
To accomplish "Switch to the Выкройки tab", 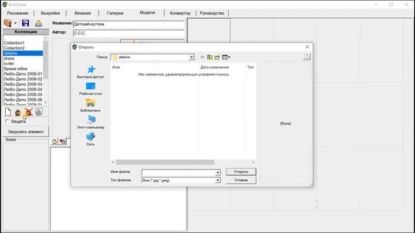I will point(51,13).
